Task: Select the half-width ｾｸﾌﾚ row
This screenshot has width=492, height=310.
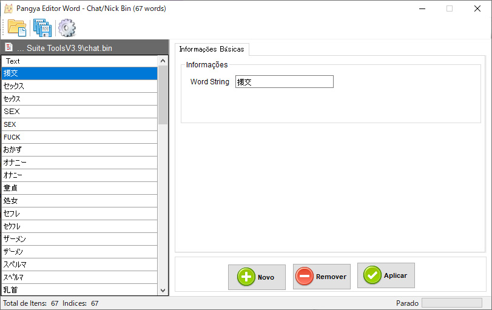Action: point(79,226)
